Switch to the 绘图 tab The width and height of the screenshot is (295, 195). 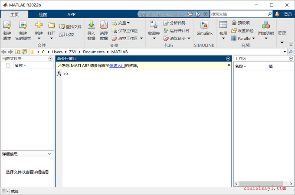pyautogui.click(x=43, y=15)
